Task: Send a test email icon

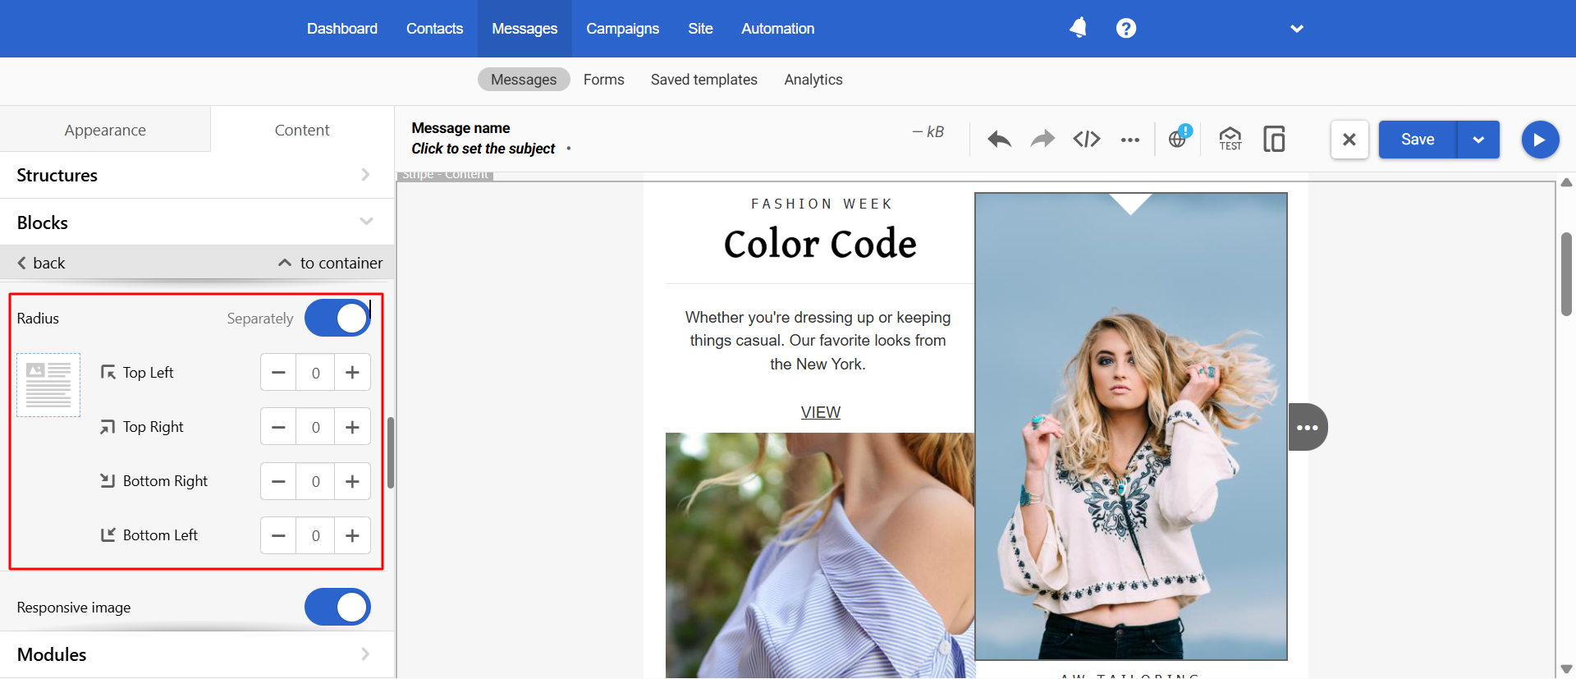Action: tap(1230, 139)
